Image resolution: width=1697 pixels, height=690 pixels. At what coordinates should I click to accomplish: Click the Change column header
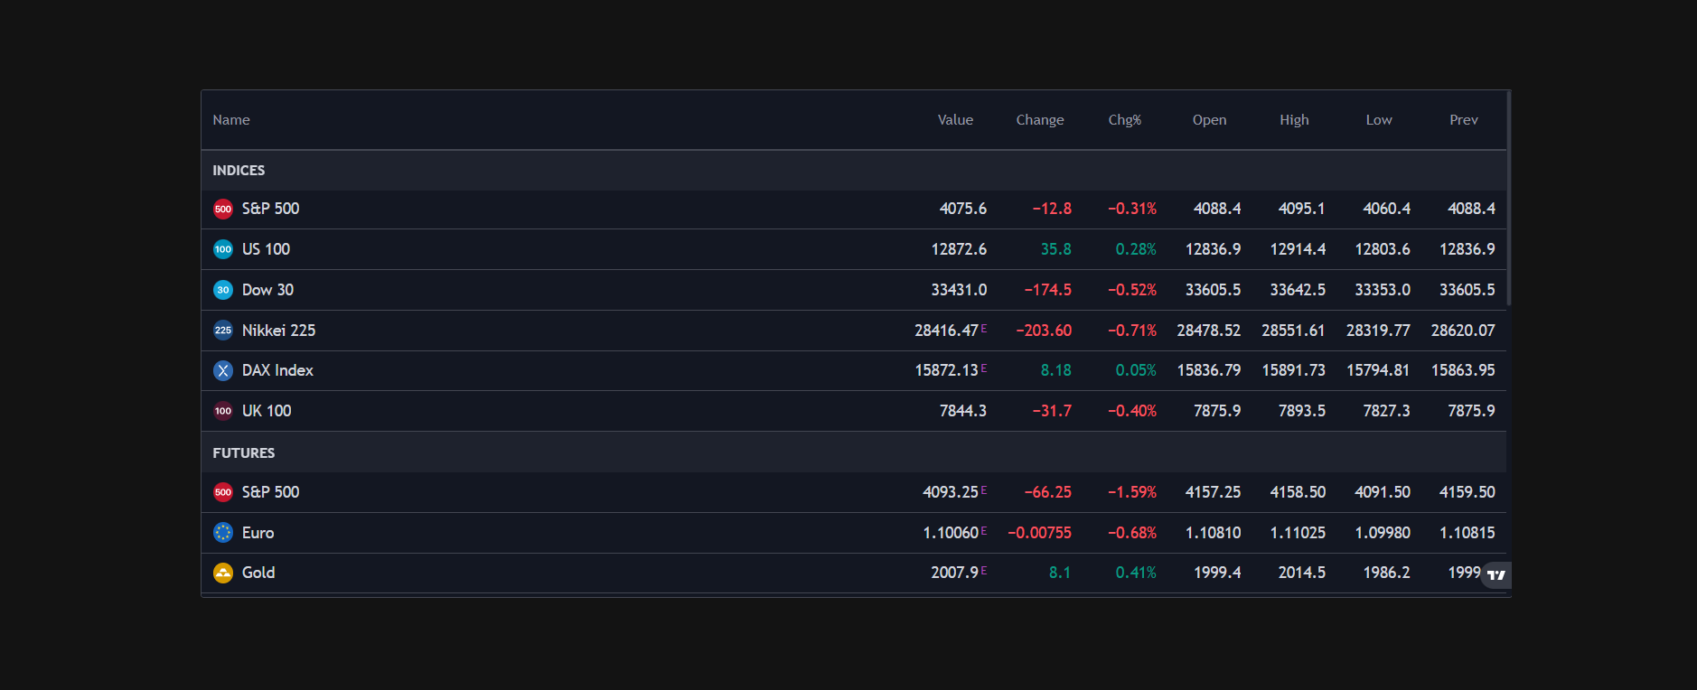coord(1040,120)
